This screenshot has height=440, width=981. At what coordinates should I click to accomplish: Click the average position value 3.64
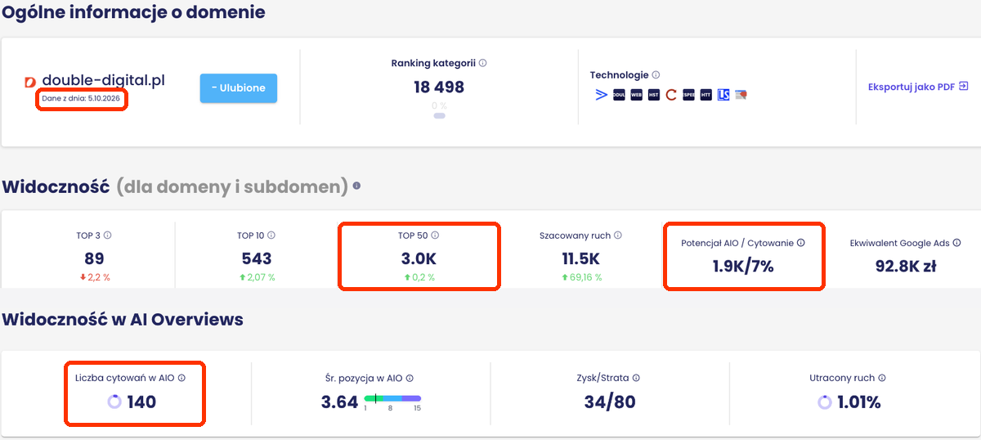pyautogui.click(x=339, y=402)
